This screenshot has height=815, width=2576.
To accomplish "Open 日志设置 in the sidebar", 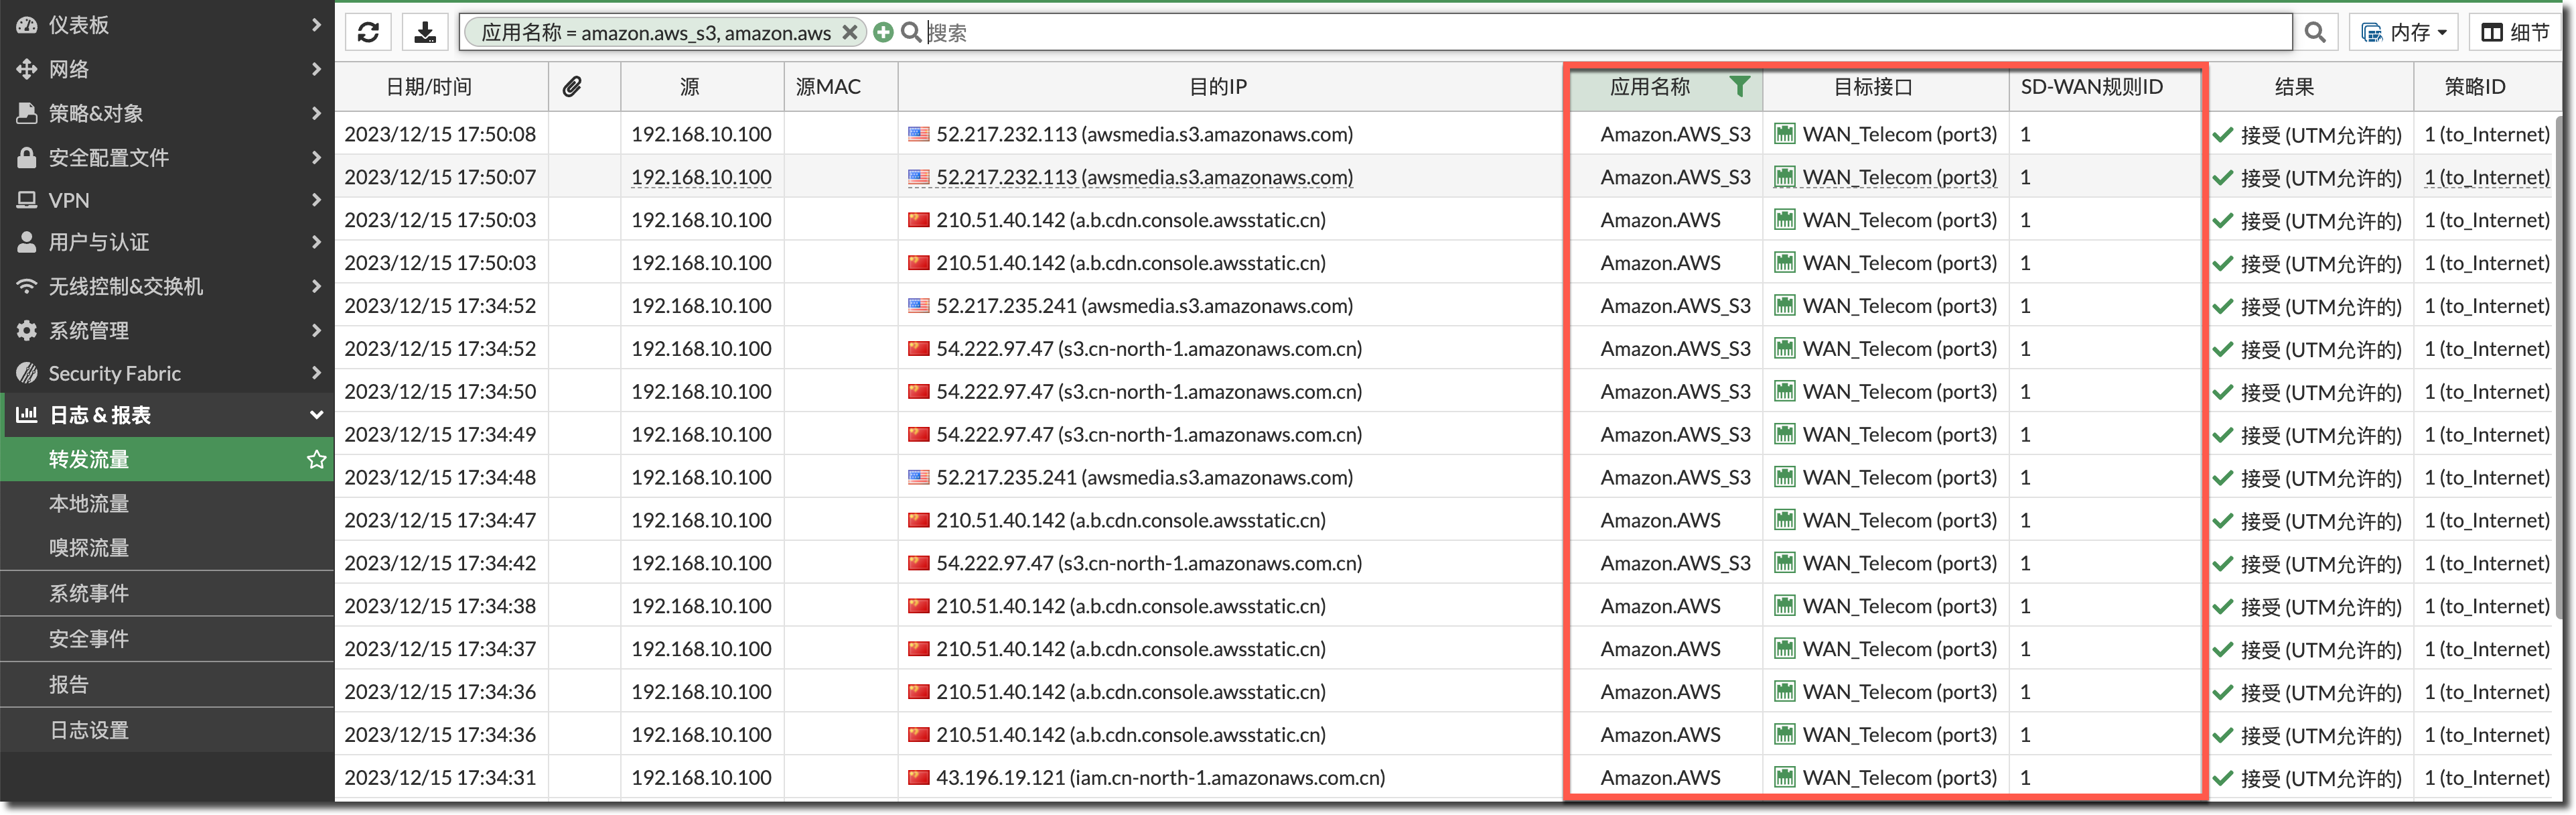I will 90,731.
